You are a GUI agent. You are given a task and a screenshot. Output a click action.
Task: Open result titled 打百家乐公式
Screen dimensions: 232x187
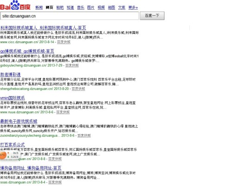click(13, 145)
